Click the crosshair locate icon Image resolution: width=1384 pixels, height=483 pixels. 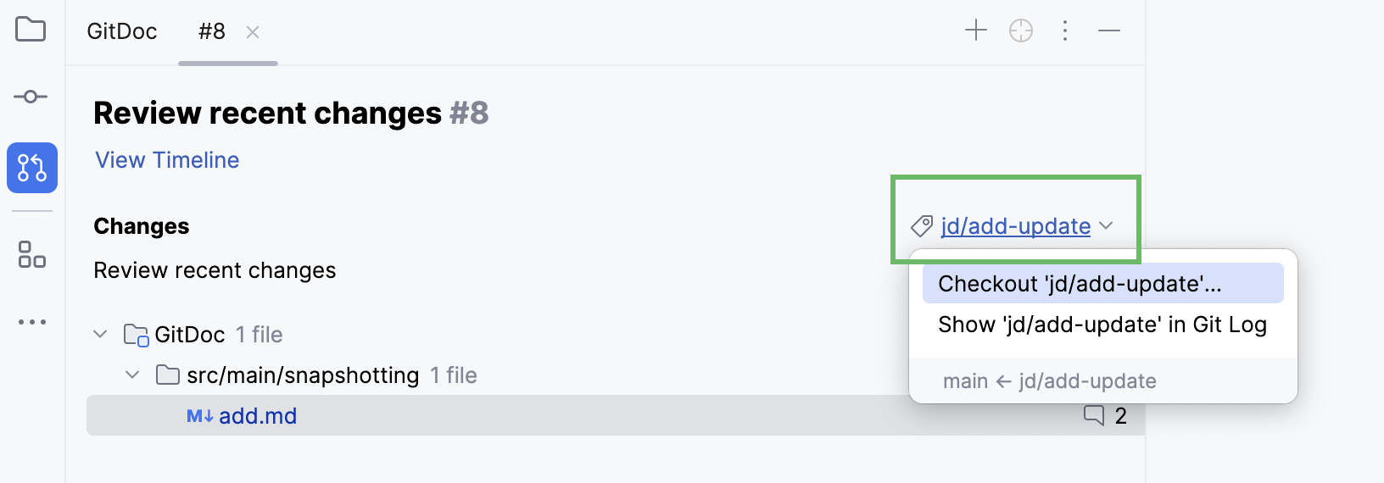tap(1021, 31)
